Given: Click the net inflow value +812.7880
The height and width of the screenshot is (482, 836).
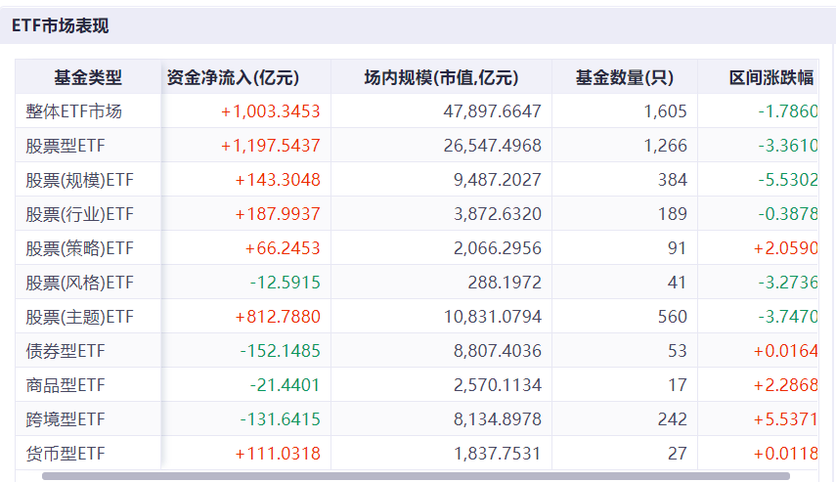Looking at the screenshot, I should pyautogui.click(x=278, y=317).
